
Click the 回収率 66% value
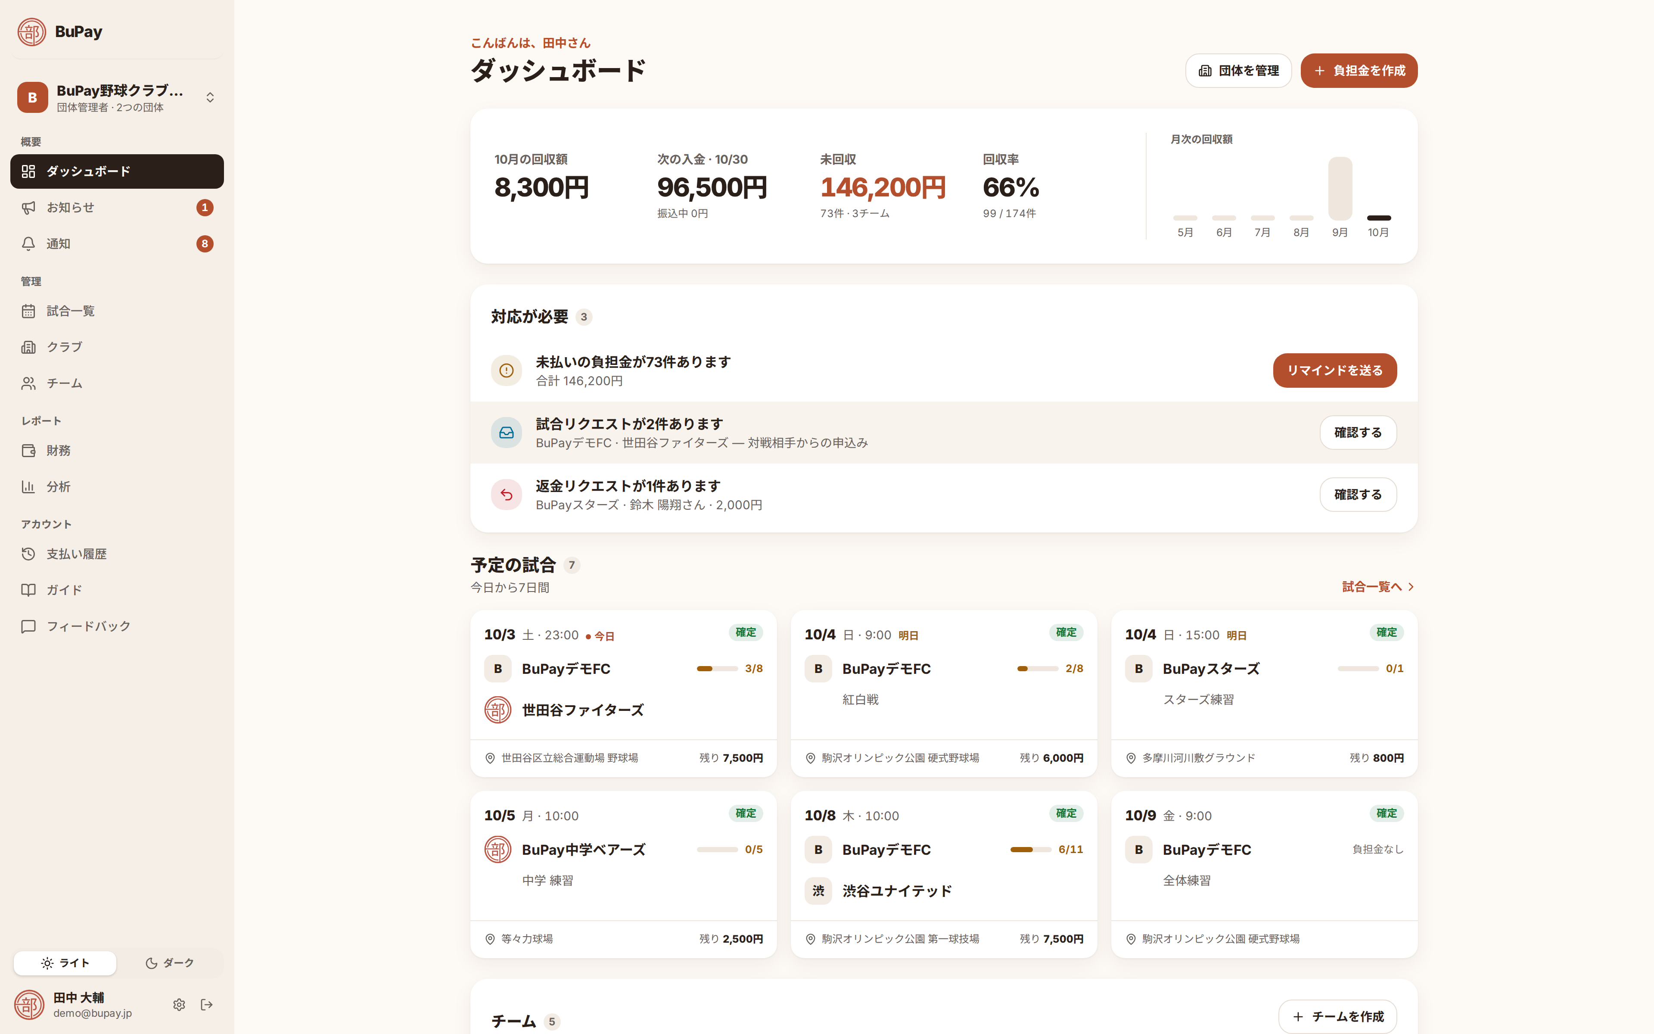click(x=1011, y=187)
